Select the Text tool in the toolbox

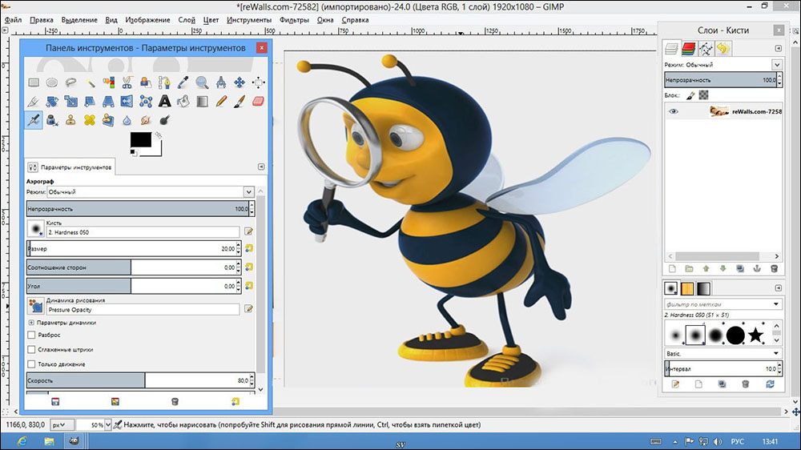tap(164, 101)
